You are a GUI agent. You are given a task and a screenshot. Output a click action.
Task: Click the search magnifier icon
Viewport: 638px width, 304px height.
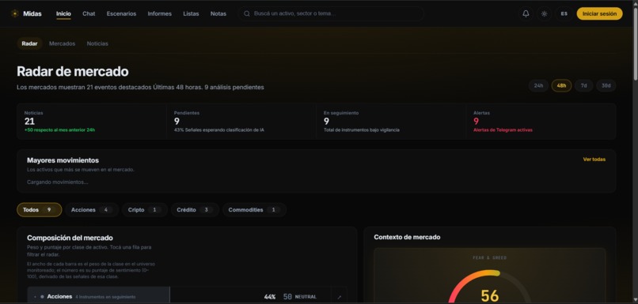[247, 13]
